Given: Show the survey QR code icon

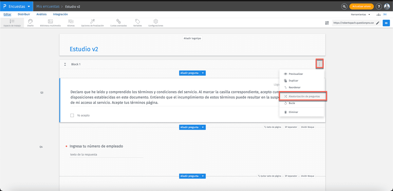Looking at the screenshot, I should coord(327,23).
